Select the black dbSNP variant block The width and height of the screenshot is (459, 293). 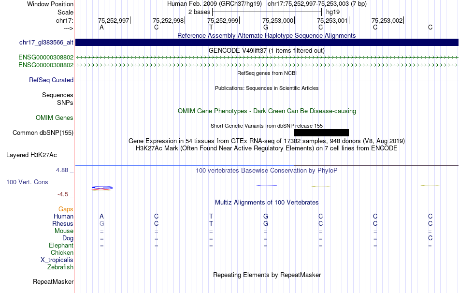[321, 133]
